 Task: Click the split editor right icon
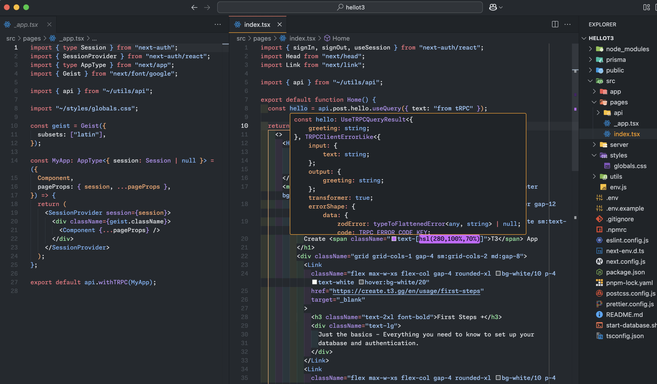pyautogui.click(x=555, y=24)
